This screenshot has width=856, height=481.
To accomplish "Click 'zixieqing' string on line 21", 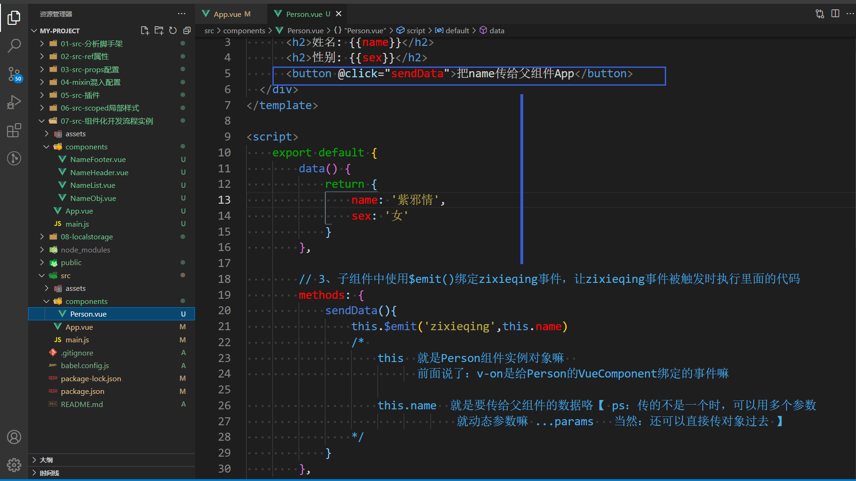I will tap(460, 326).
